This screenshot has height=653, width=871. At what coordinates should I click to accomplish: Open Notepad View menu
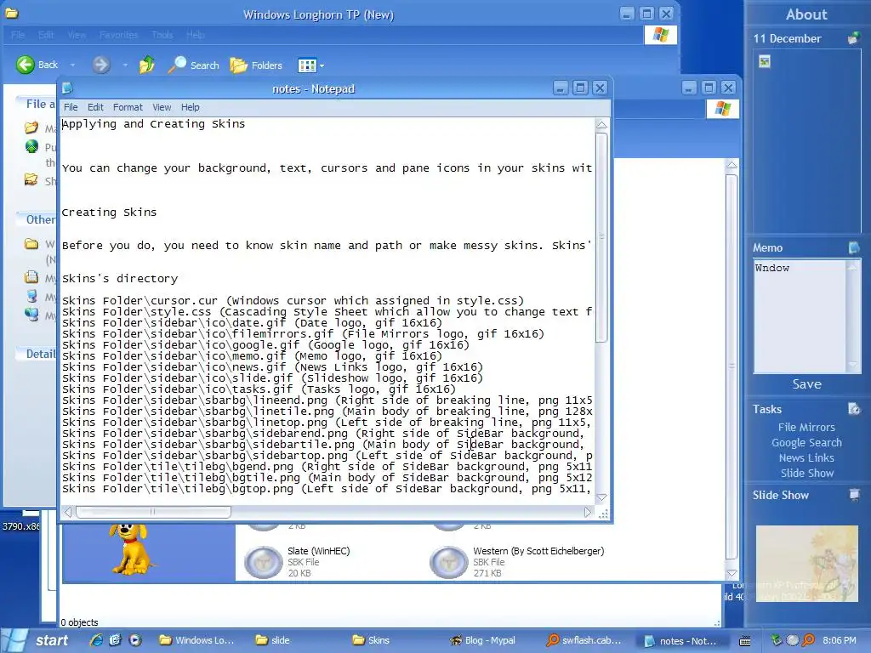162,107
